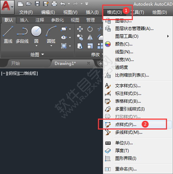This screenshot has height=174, width=173.
Task: Expand the Ellipse tool dropdown arrow
Action: pyautogui.click(x=70, y=37)
